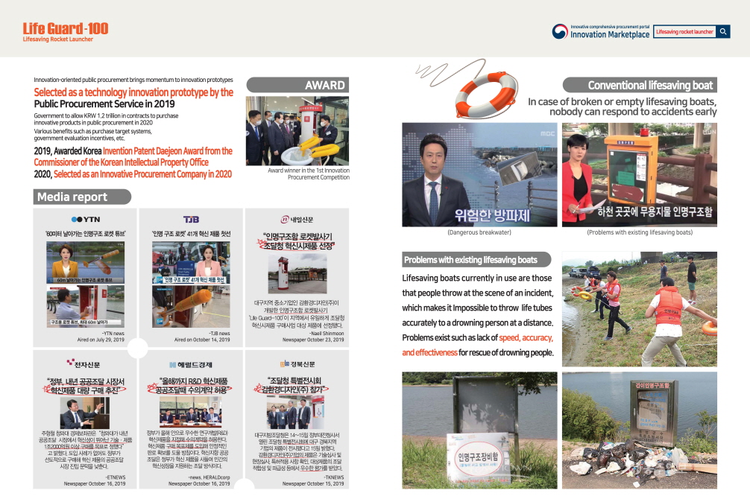Click the 'Lifesaving Rocket Launcher' subtitle

pos(58,39)
